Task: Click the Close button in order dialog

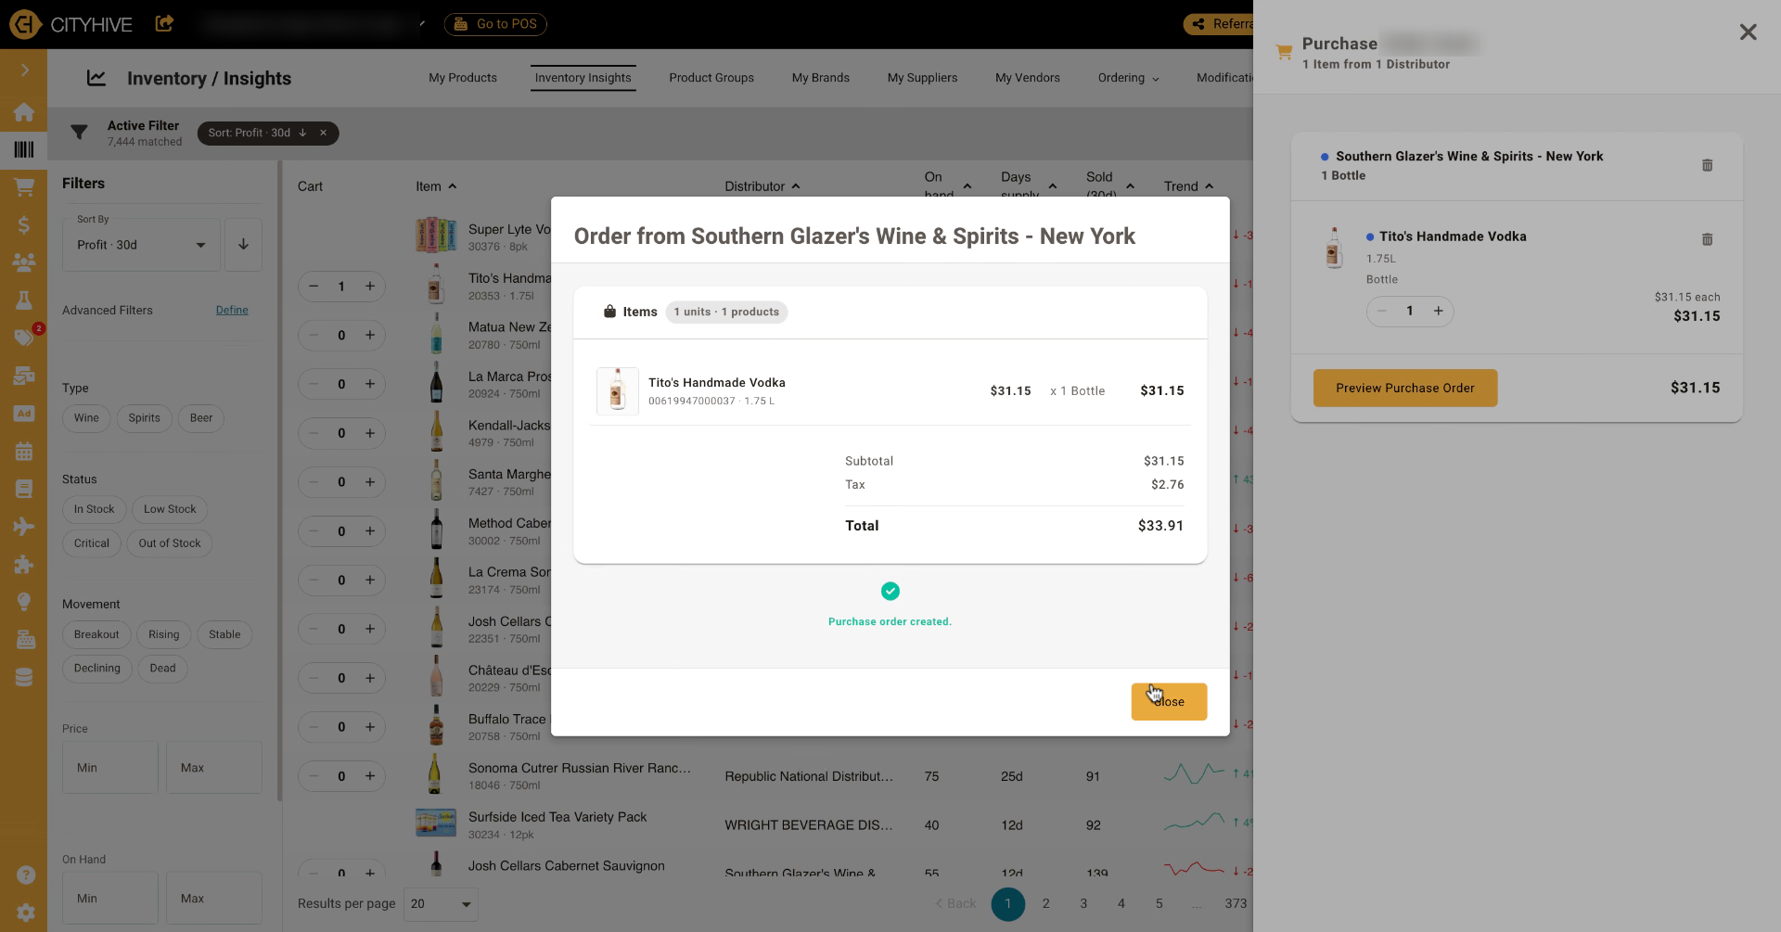Action: (1169, 701)
